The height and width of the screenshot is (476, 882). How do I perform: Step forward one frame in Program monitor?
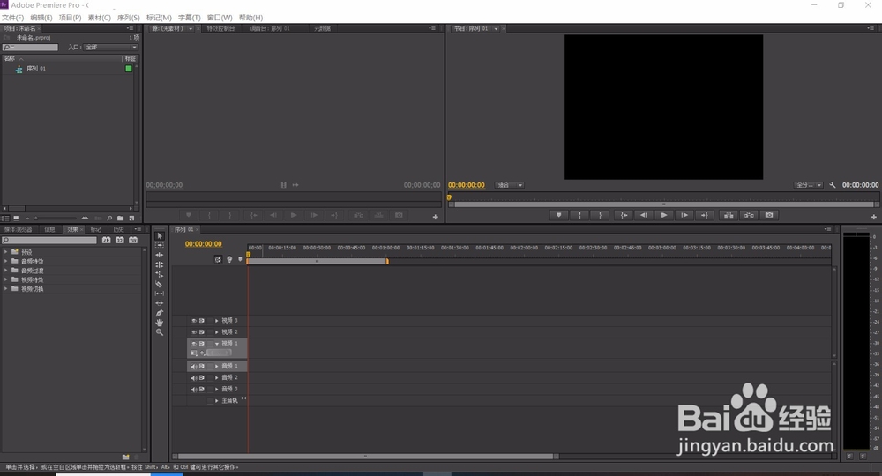click(684, 215)
